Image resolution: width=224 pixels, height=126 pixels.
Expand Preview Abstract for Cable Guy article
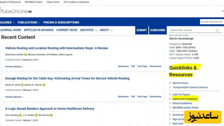pyautogui.click(x=15, y=97)
